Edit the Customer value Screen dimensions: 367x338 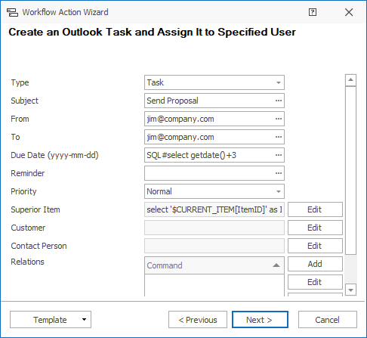[315, 228]
